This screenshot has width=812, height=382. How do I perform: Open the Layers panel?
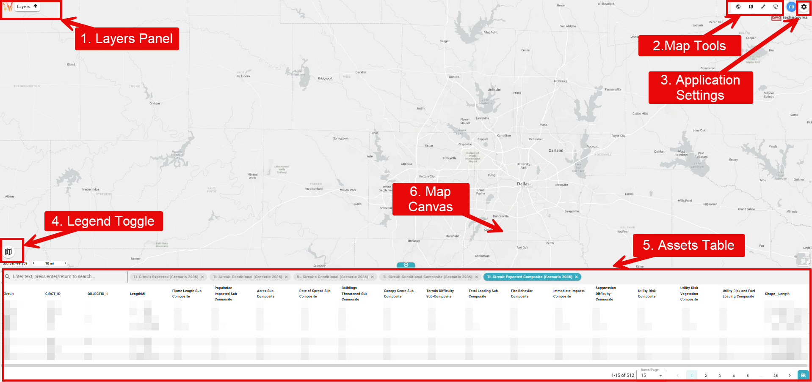pos(27,7)
